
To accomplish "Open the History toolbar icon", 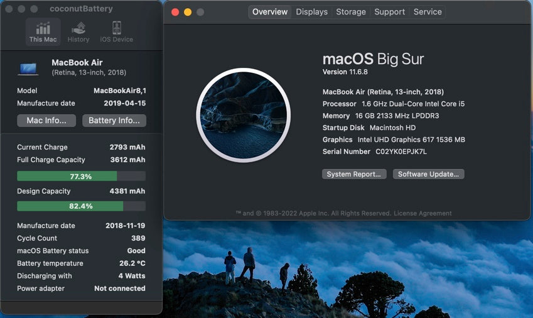I will pyautogui.click(x=78, y=31).
